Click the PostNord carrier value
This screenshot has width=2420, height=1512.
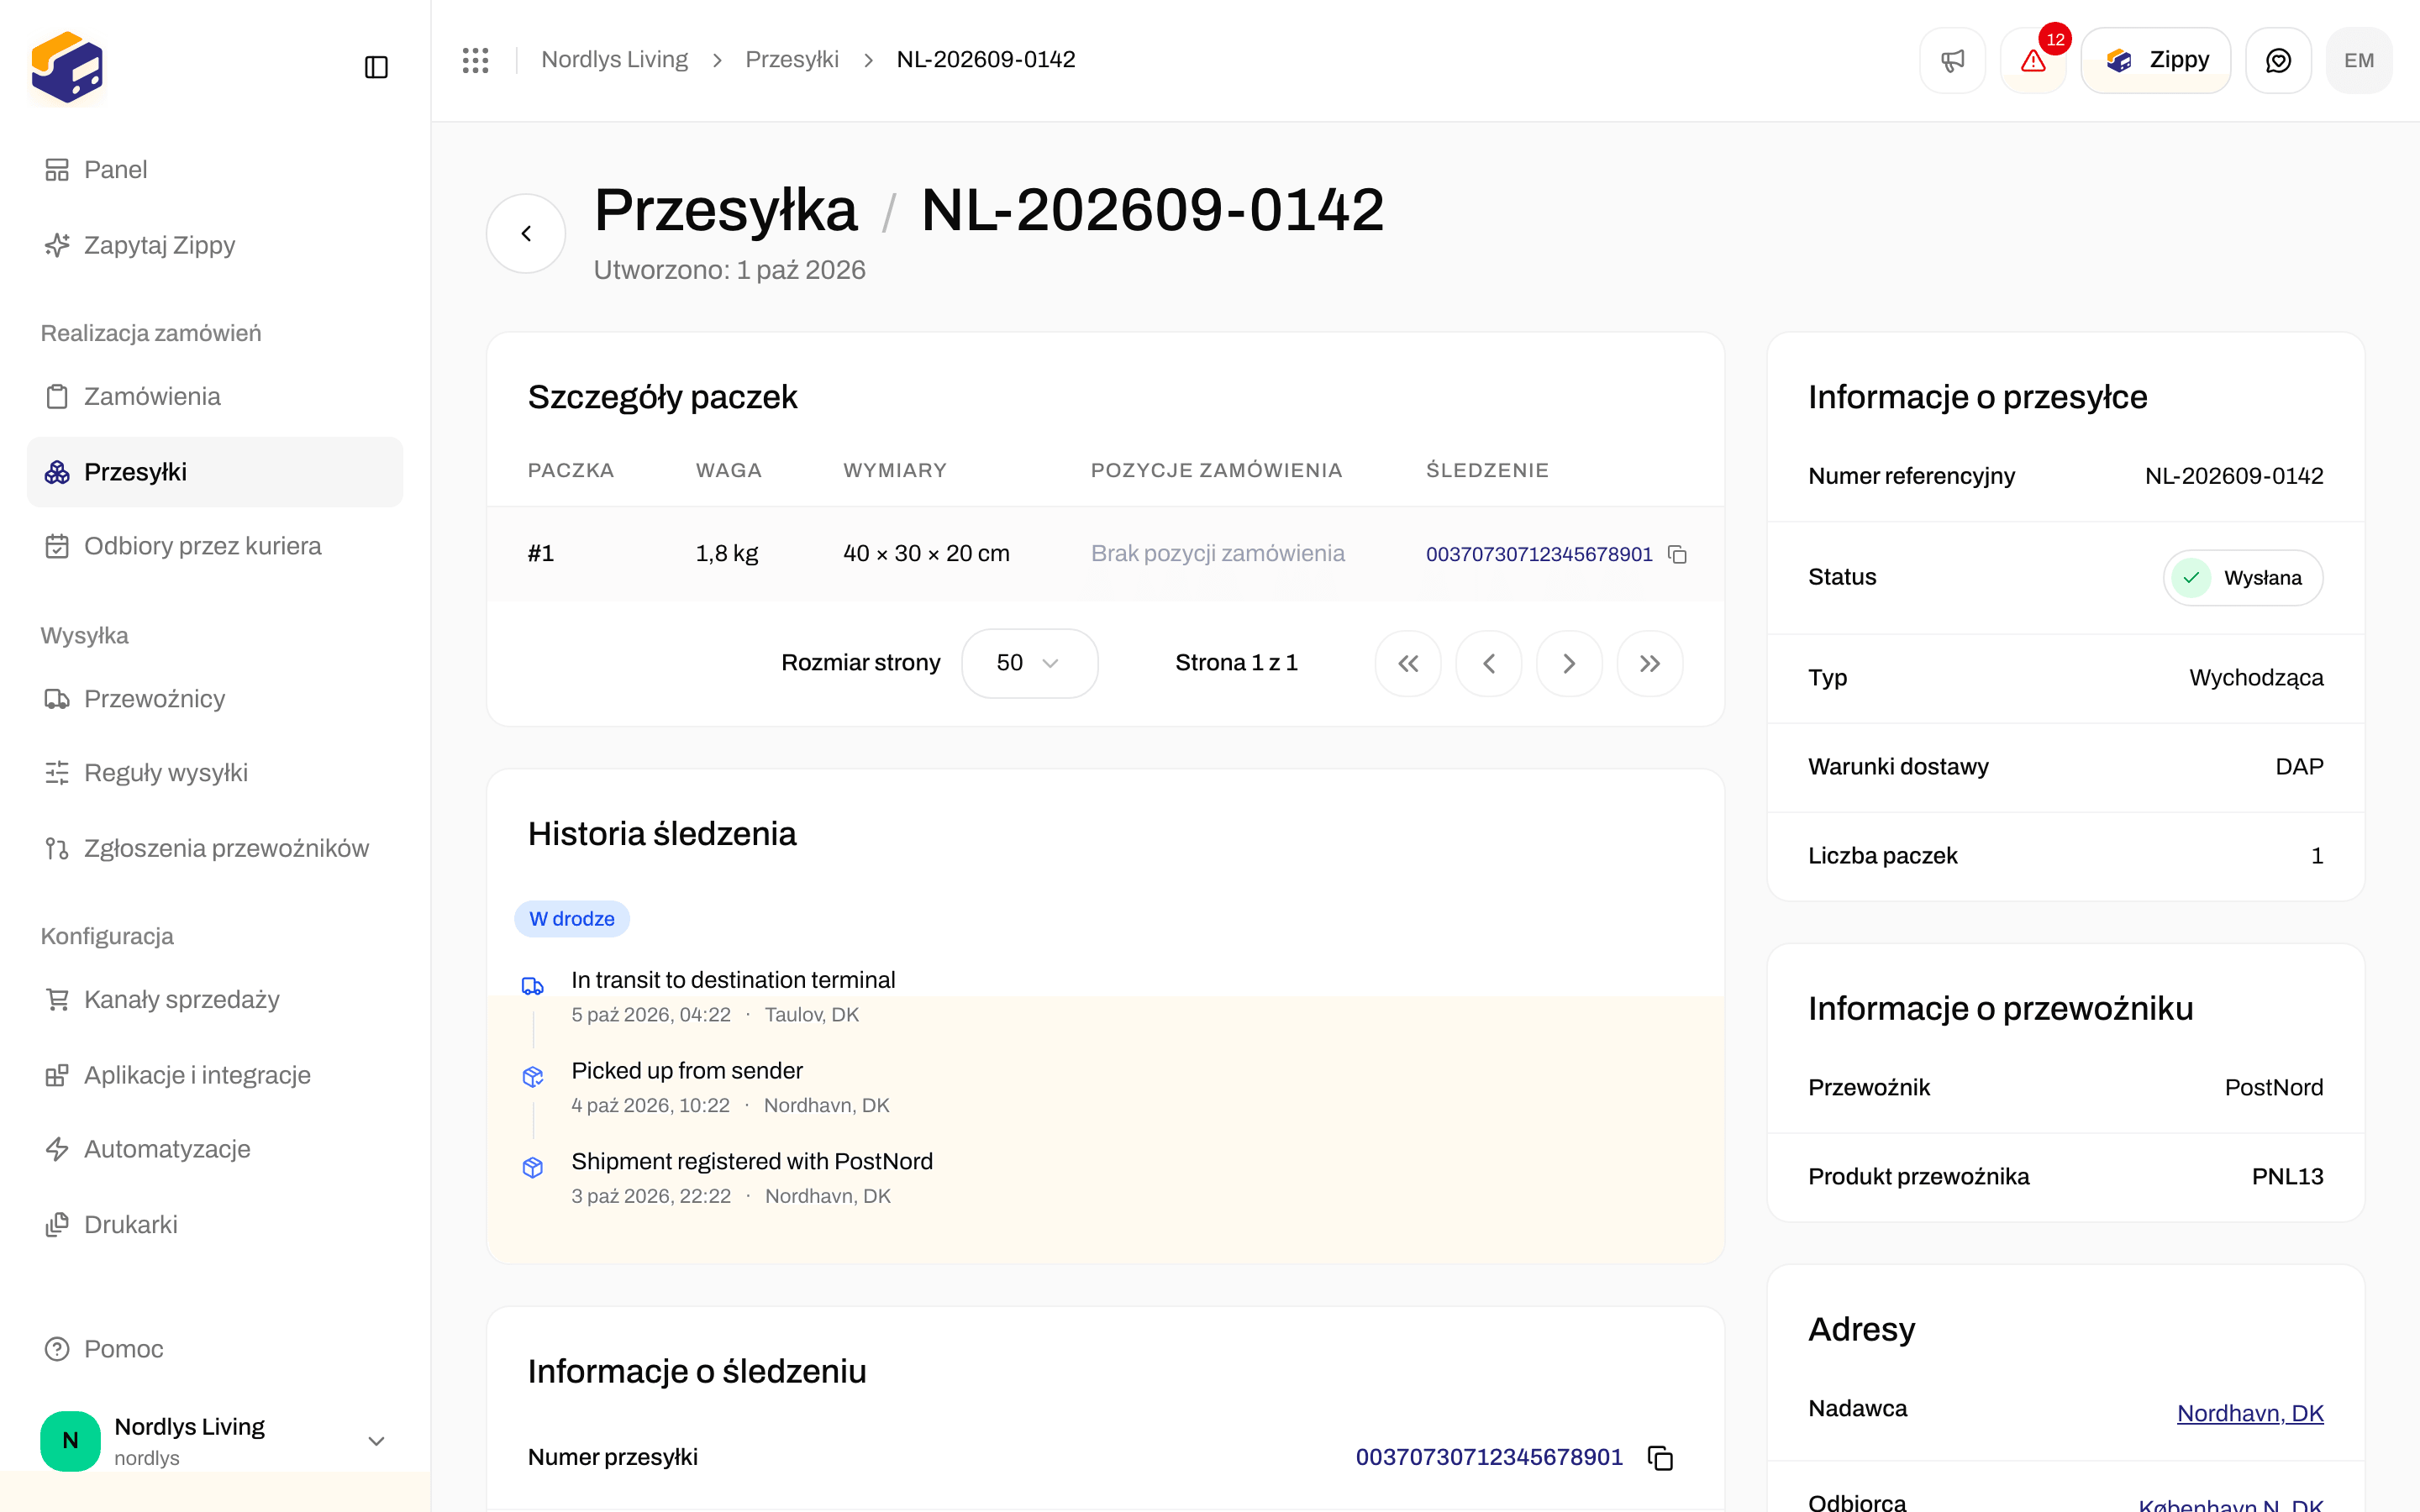point(2274,1088)
